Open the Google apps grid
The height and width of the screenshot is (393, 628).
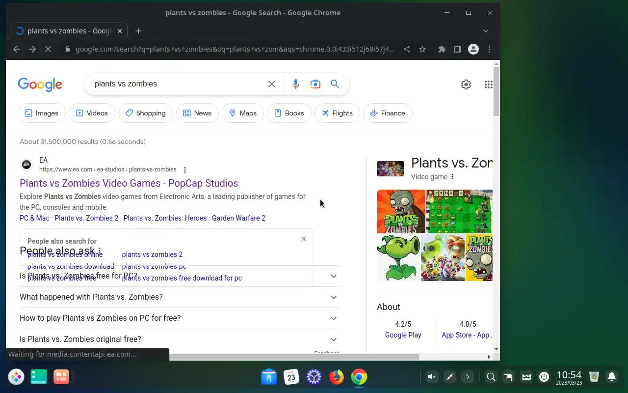(488, 84)
